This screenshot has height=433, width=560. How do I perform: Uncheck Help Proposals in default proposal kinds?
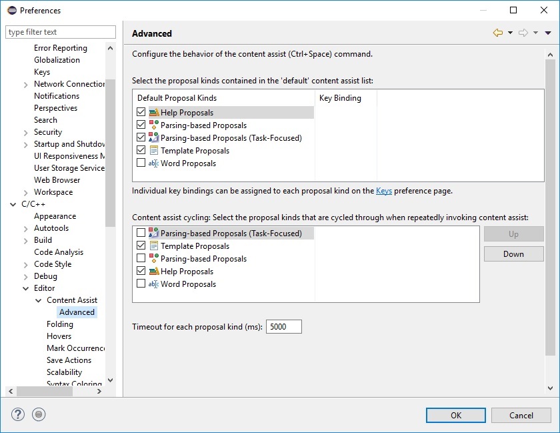coord(141,113)
